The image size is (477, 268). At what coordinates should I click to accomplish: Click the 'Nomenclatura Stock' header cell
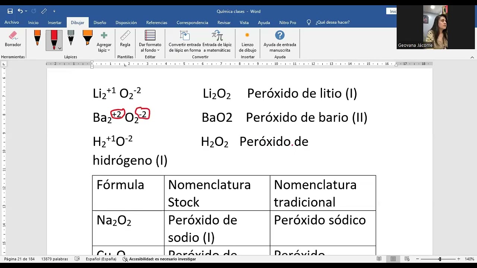pos(217,193)
